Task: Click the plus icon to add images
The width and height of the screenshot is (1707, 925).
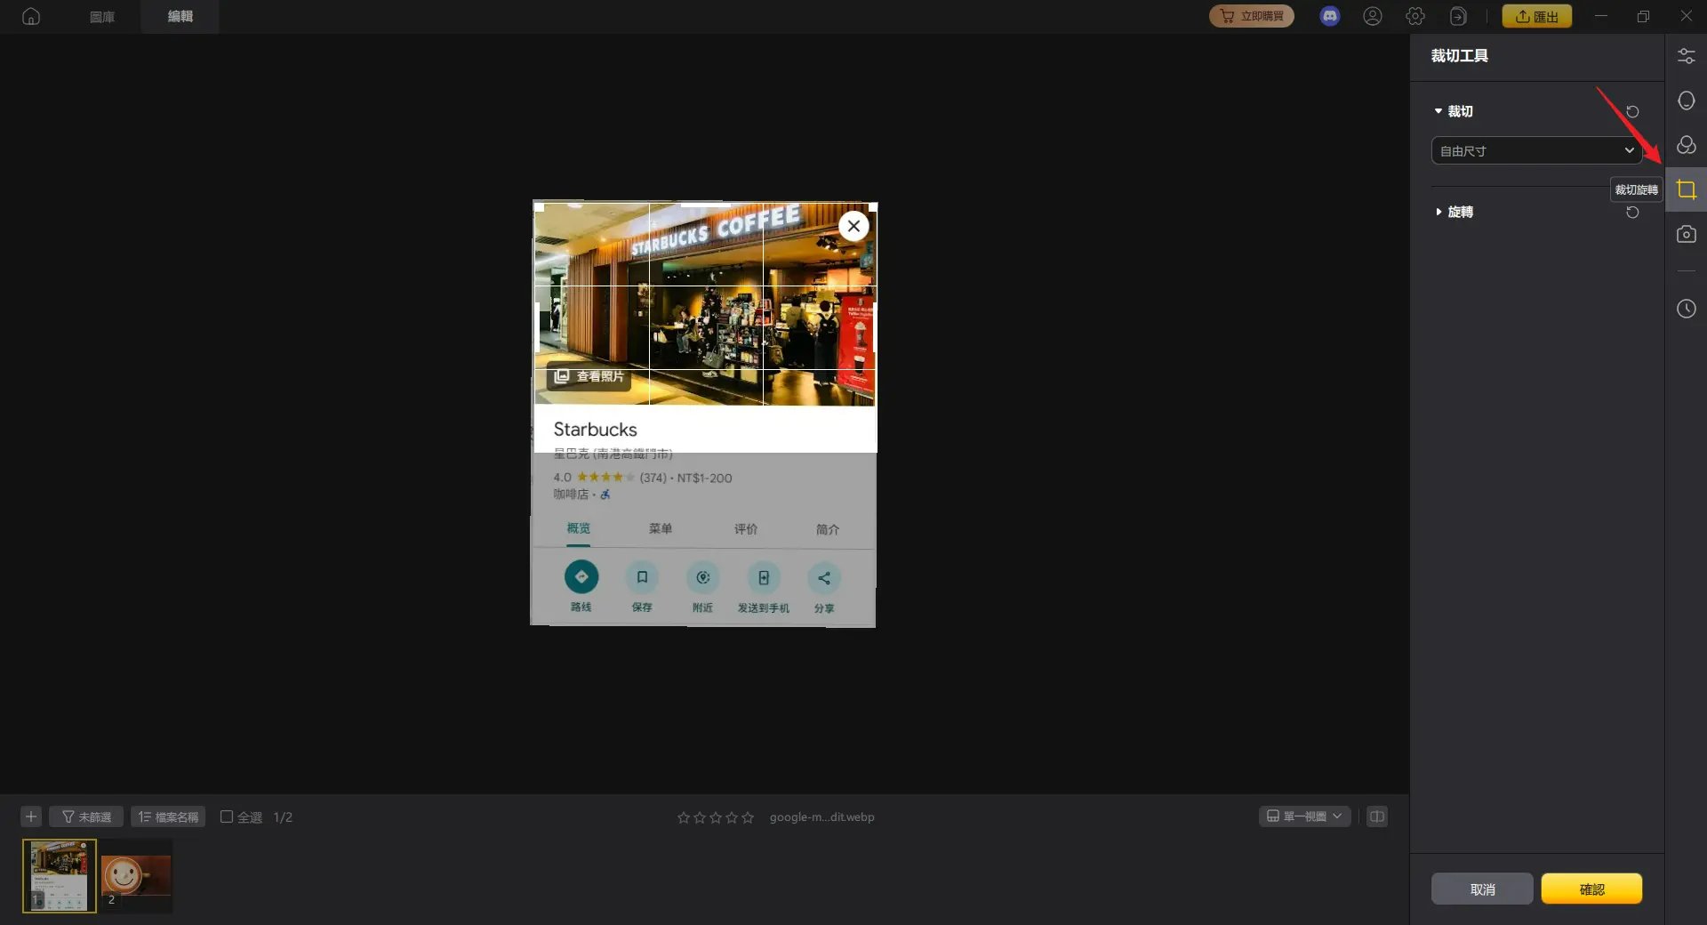Action: [x=31, y=816]
